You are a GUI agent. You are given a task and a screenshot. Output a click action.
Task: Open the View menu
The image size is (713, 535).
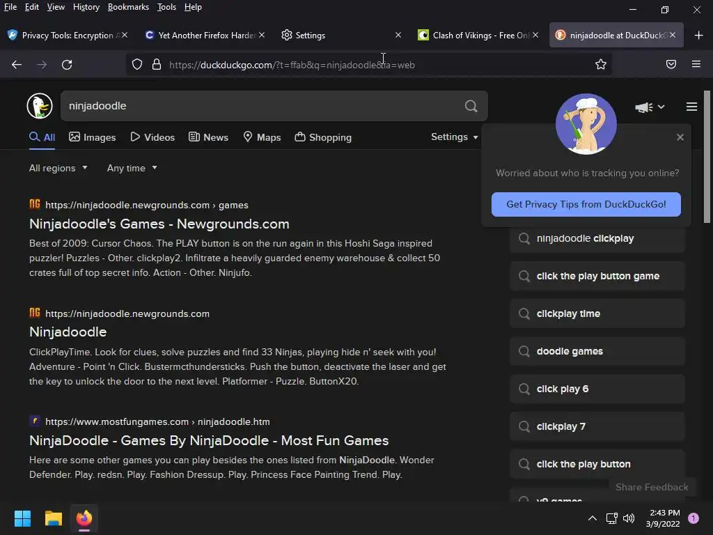pyautogui.click(x=56, y=7)
